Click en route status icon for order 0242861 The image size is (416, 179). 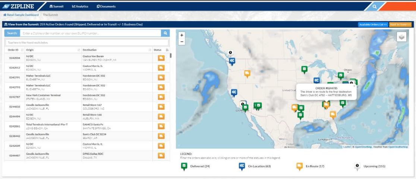[x=161, y=126]
